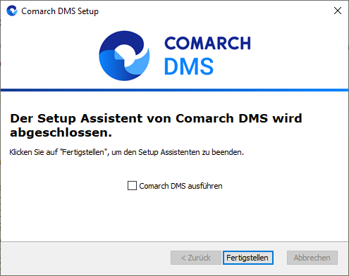Click the word abgeschlossen in the heading

(x=61, y=133)
